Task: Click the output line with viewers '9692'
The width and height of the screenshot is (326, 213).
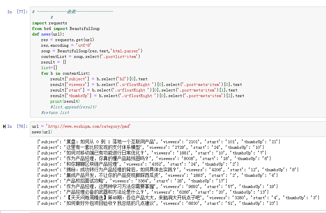Action: [157, 187]
